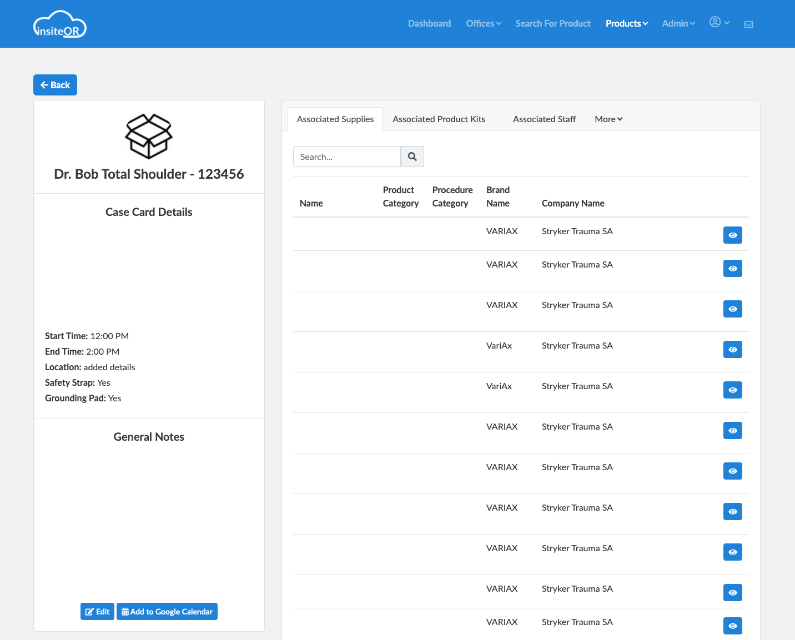
Task: Open Search For Product page
Action: [553, 23]
